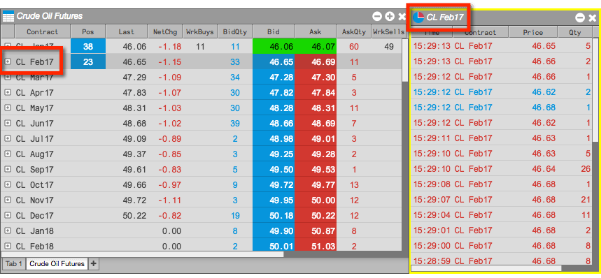
Task: Expand the CL Jun17 contract row
Action: tap(7, 123)
